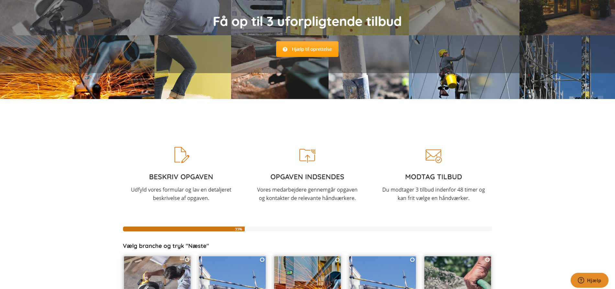Select the radio button on the fifth branche card

[487, 260]
